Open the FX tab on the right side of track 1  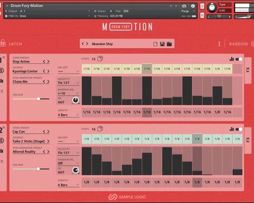click(248, 70)
